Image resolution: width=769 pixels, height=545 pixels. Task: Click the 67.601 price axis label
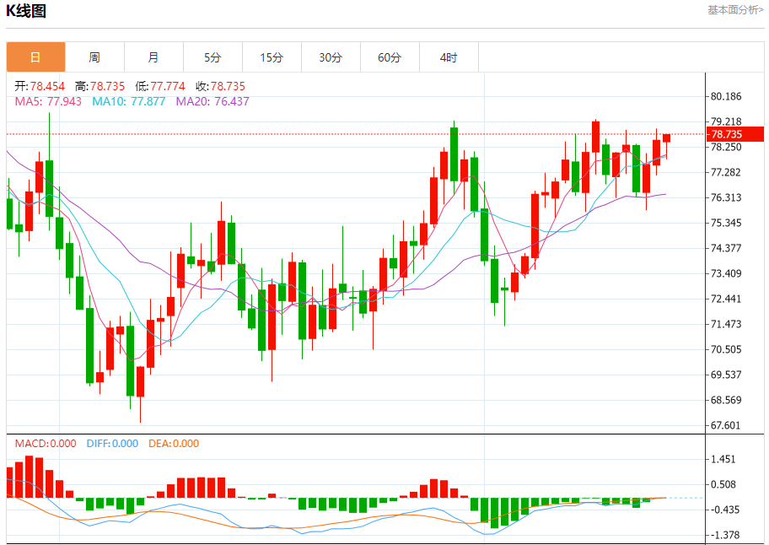(x=726, y=425)
